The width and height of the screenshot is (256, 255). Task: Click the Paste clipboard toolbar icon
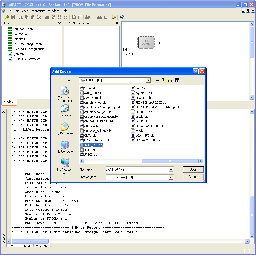tap(33, 17)
